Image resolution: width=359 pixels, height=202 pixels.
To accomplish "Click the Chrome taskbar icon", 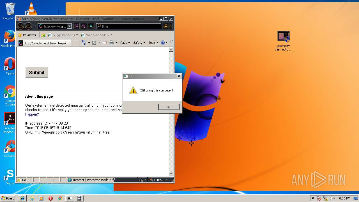I will (x=60, y=198).
